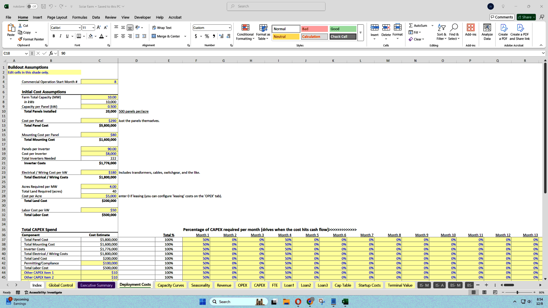Select the font size input field
Viewport: 548px width, 308px height.
click(x=86, y=27)
